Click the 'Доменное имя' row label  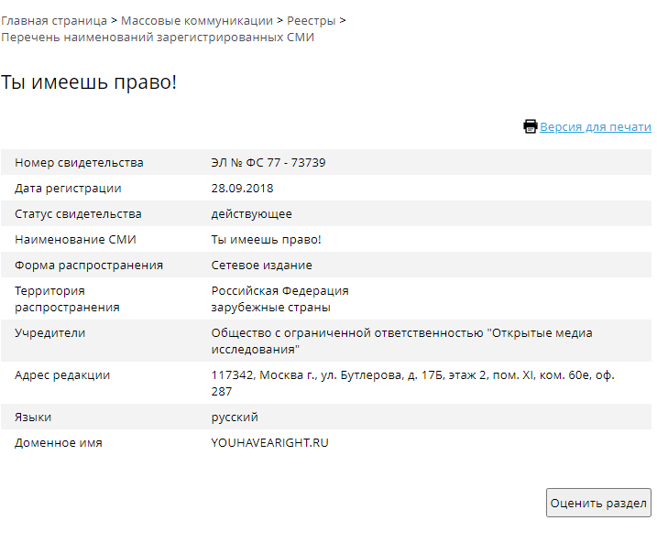point(59,443)
